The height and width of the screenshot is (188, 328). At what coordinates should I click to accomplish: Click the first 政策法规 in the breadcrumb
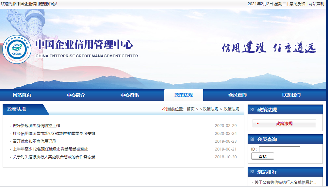pyautogui.click(x=210, y=109)
